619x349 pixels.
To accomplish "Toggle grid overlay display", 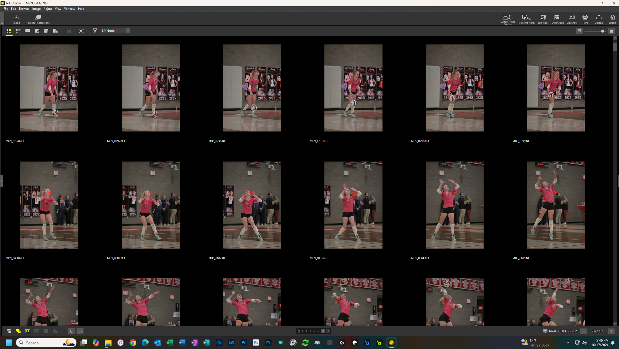I will click(x=37, y=331).
